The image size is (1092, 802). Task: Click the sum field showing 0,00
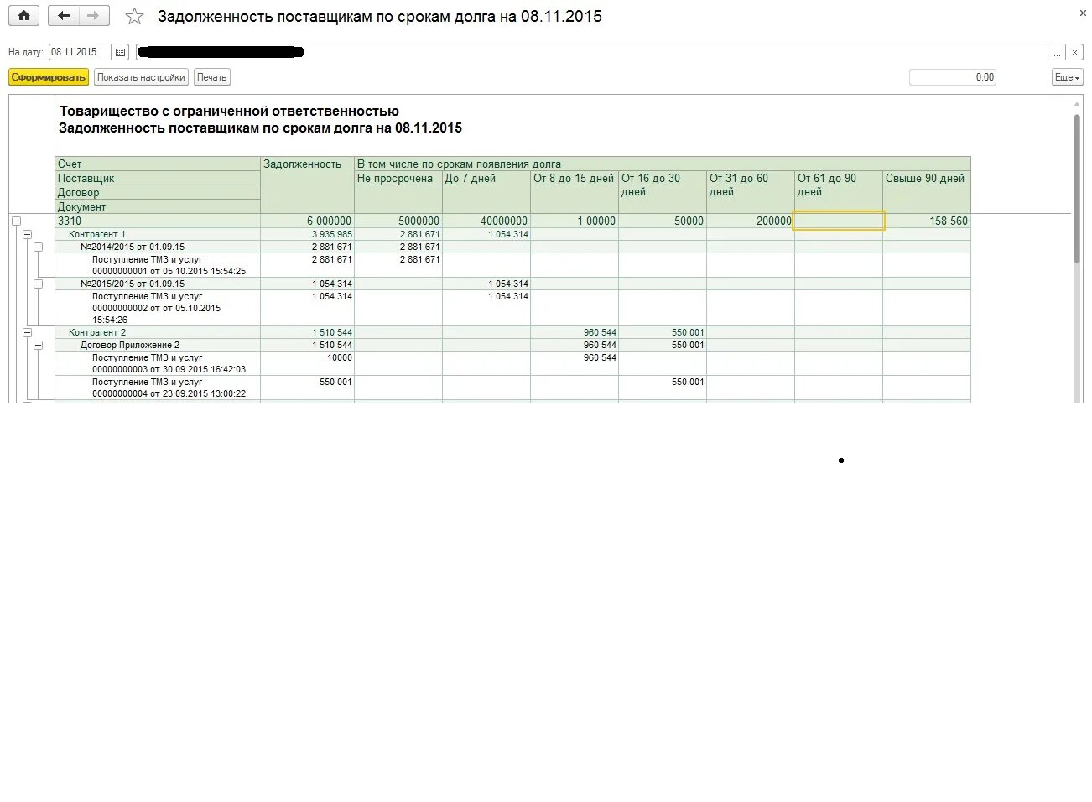coord(953,77)
